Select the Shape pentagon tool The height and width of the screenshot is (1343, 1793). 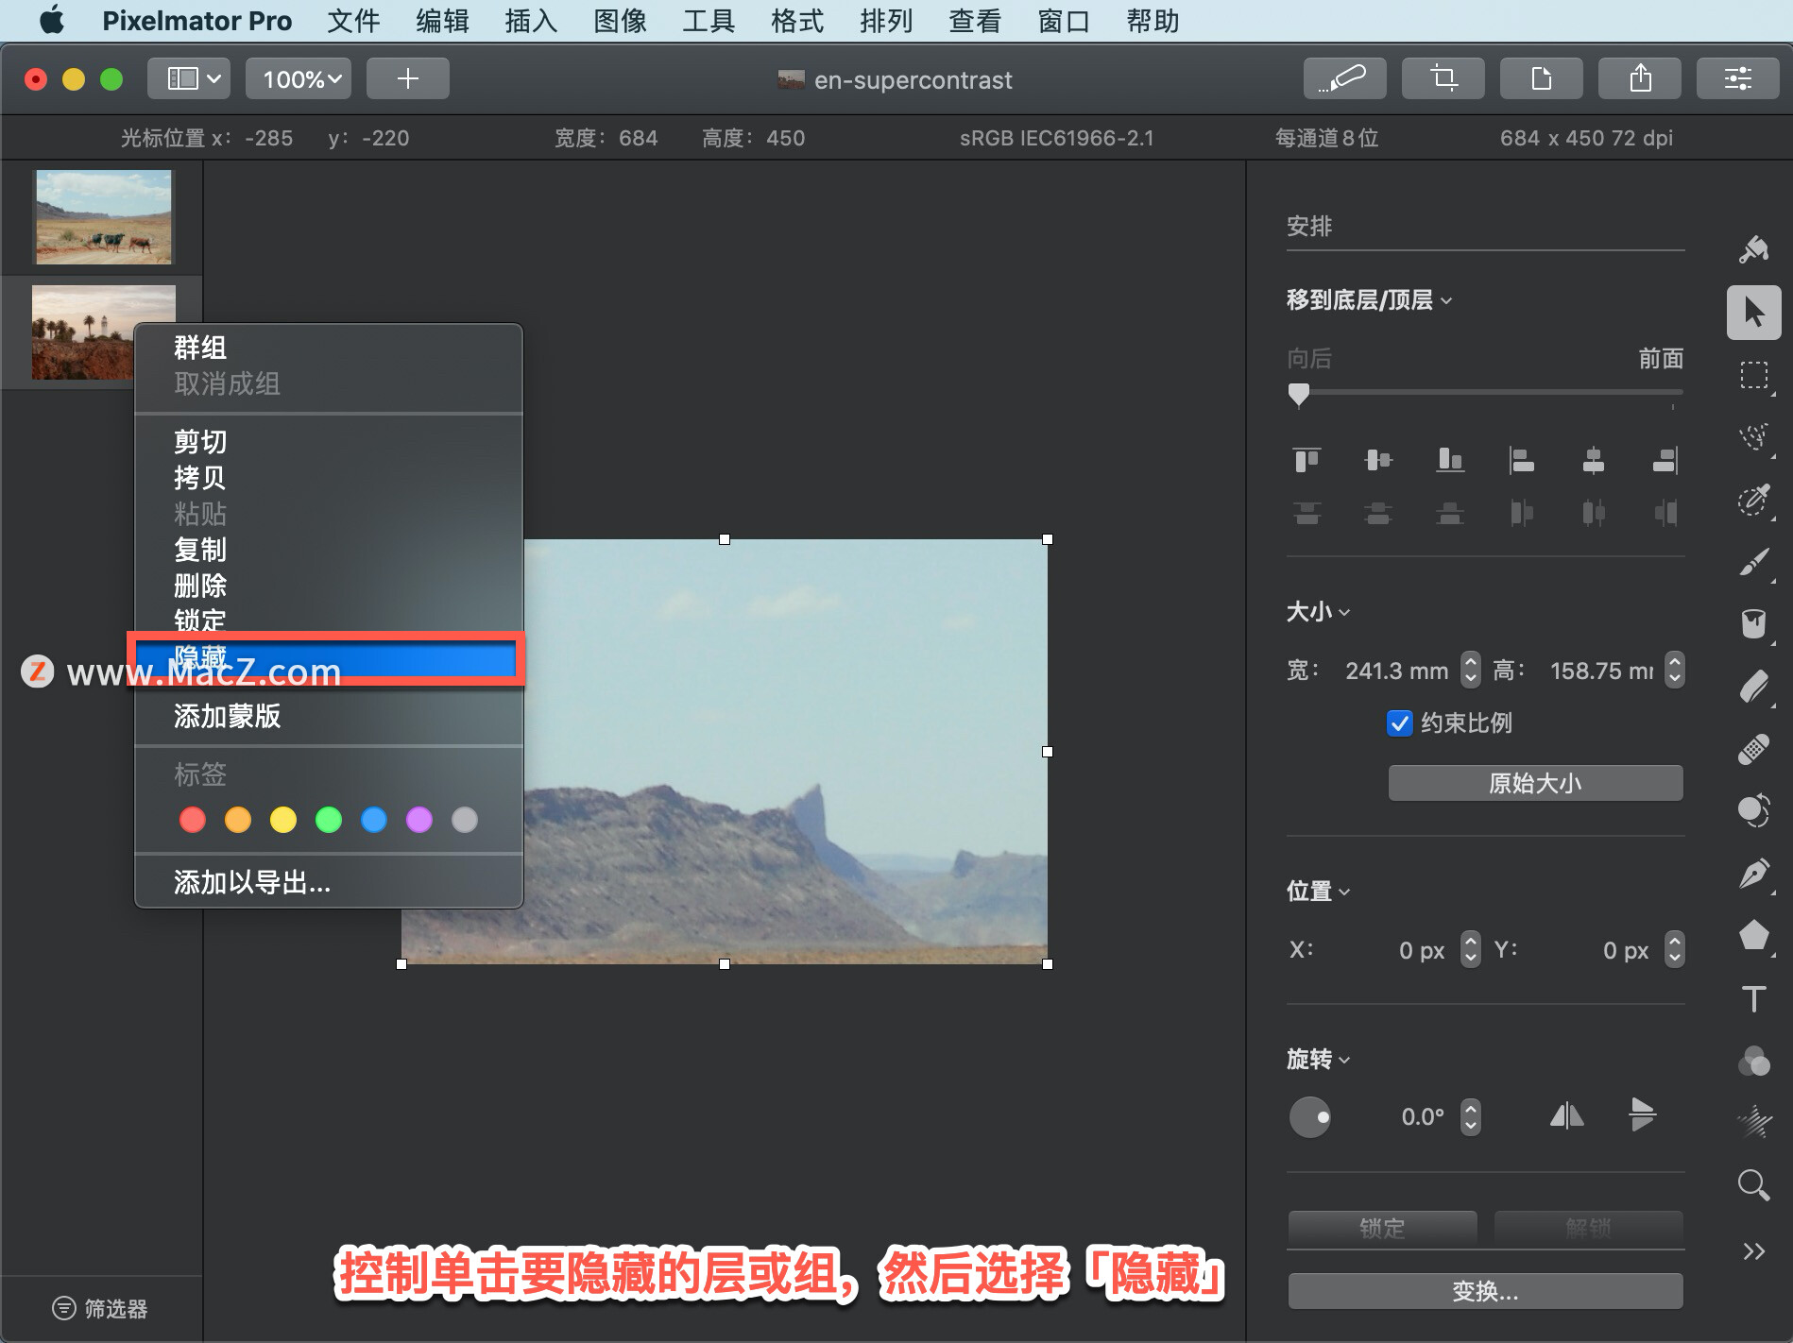point(1753,936)
